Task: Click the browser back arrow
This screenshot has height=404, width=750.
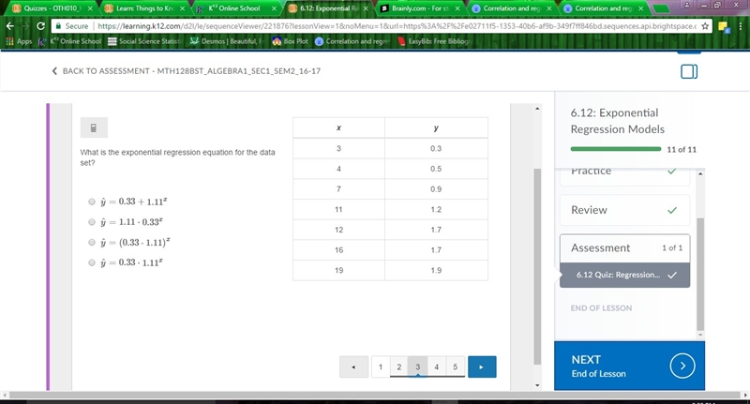Action: (x=10, y=26)
